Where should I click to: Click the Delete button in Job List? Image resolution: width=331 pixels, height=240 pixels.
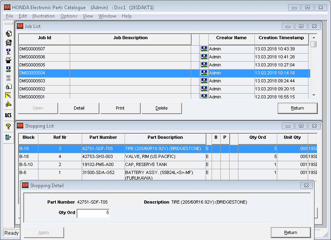tap(162, 108)
